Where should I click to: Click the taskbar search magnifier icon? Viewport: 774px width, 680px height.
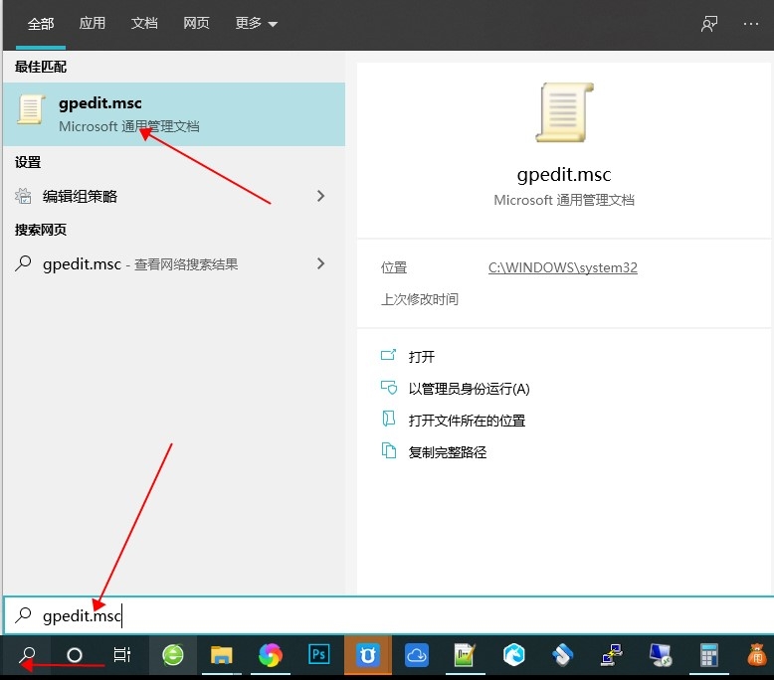pyautogui.click(x=27, y=655)
